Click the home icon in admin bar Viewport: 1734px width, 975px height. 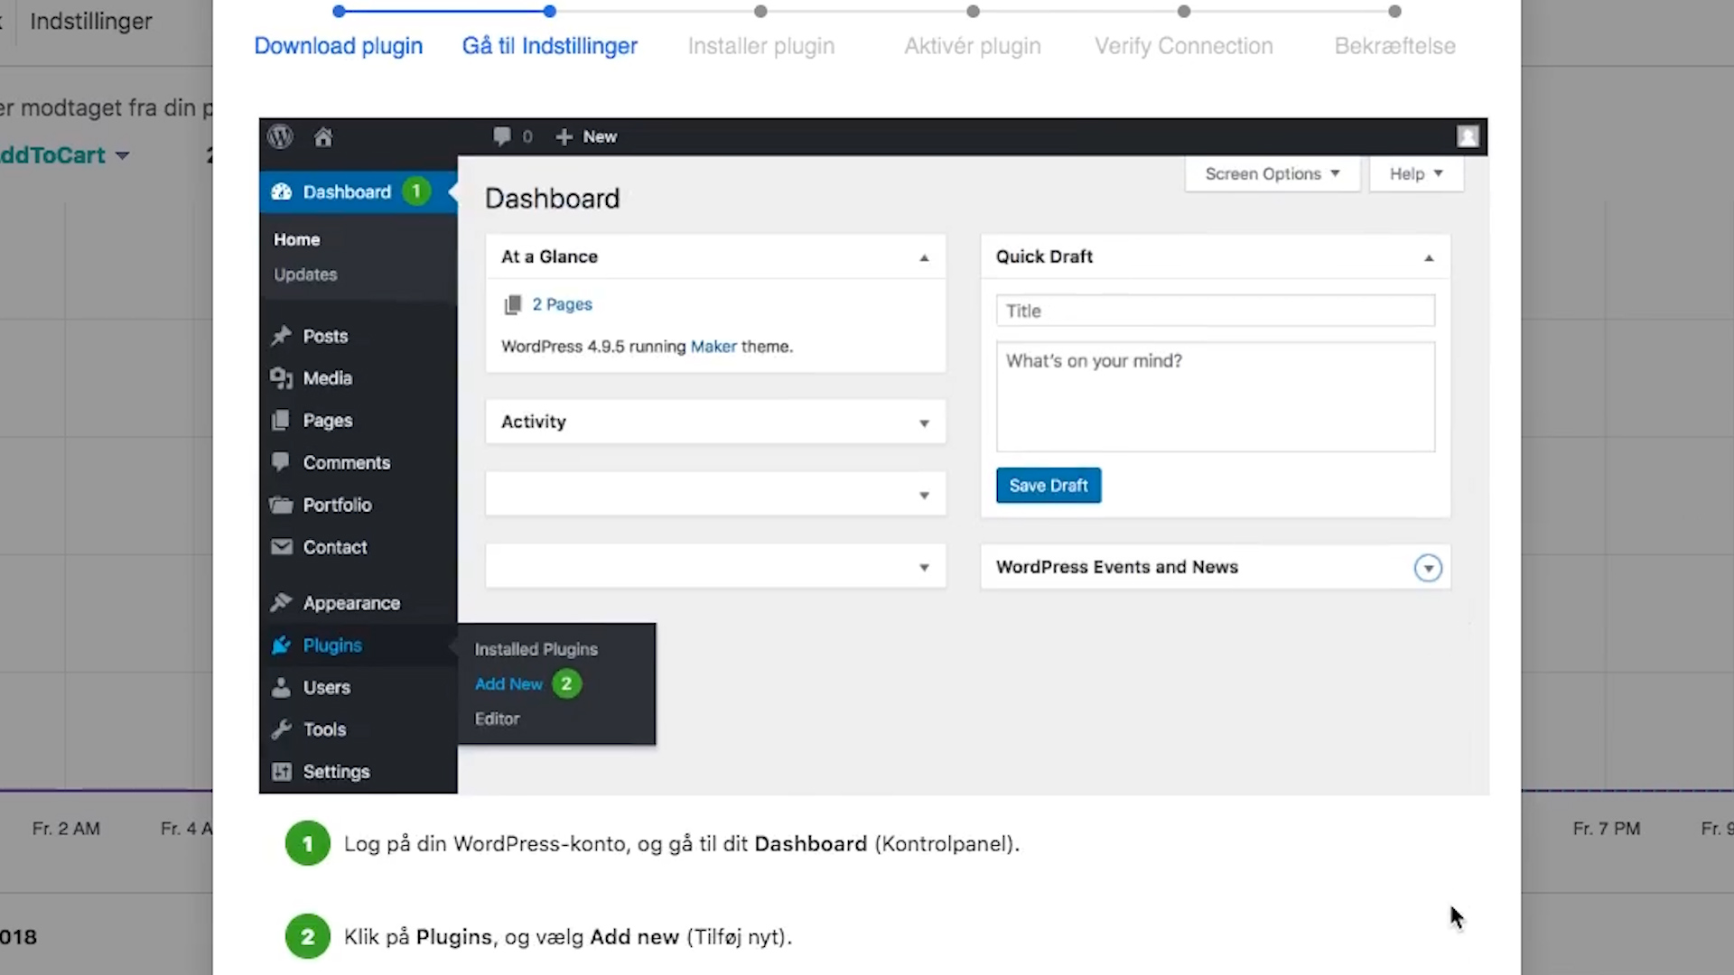pyautogui.click(x=323, y=137)
